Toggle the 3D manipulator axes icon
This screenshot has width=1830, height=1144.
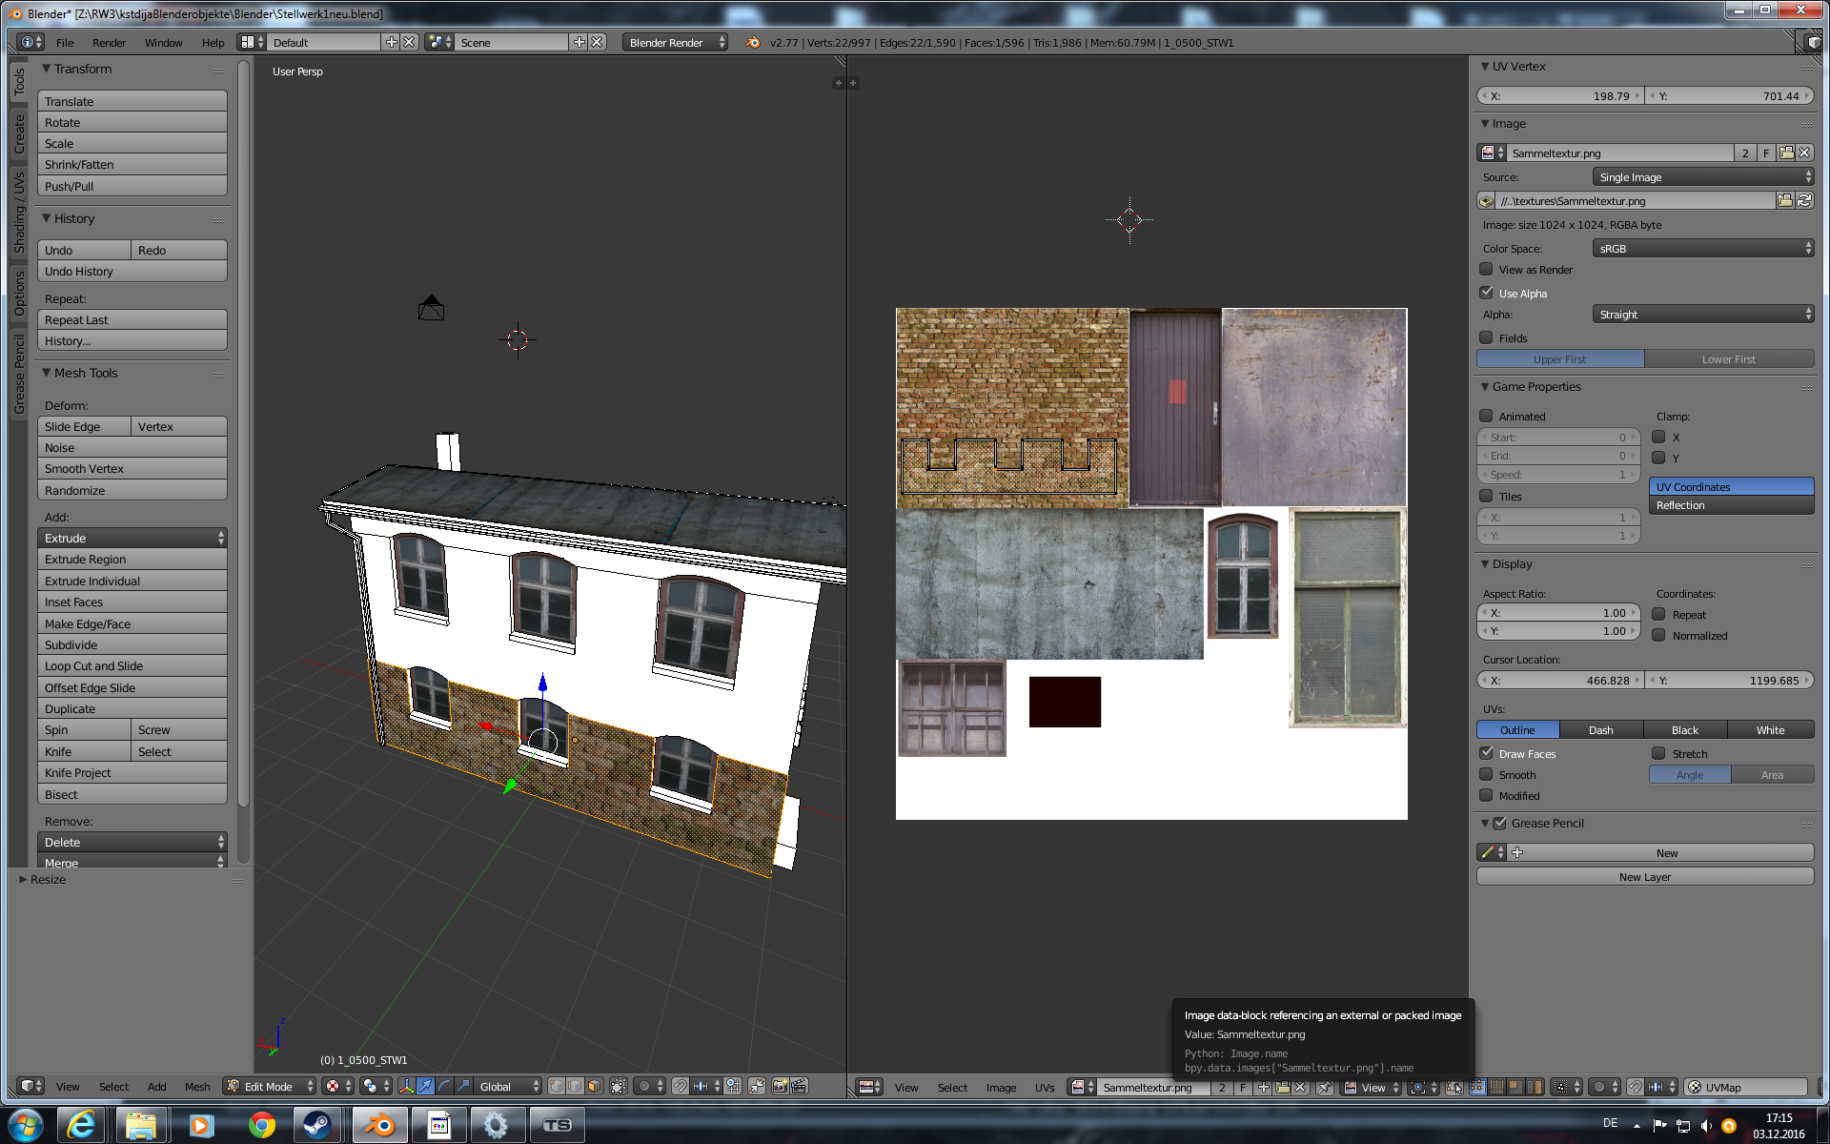(406, 1086)
